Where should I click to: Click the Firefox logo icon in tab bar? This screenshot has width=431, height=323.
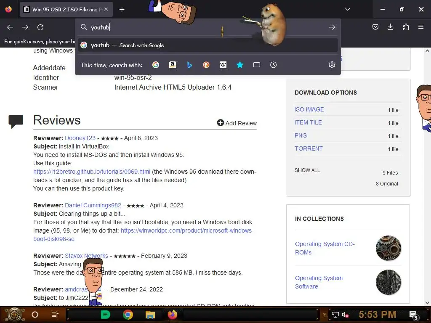click(8, 9)
